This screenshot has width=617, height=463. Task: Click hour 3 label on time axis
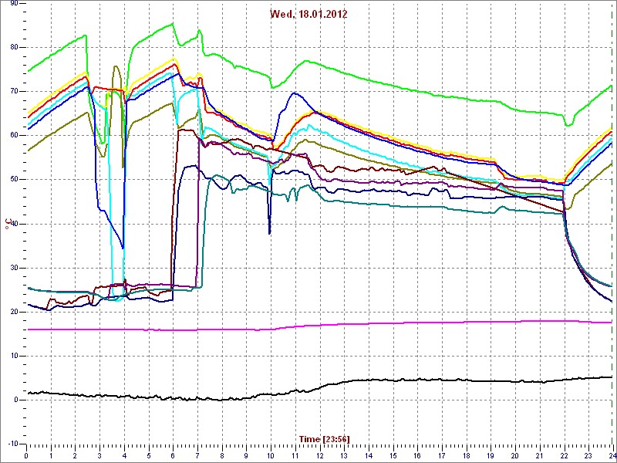[99, 455]
